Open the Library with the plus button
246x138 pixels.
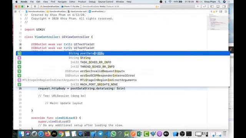198,7
